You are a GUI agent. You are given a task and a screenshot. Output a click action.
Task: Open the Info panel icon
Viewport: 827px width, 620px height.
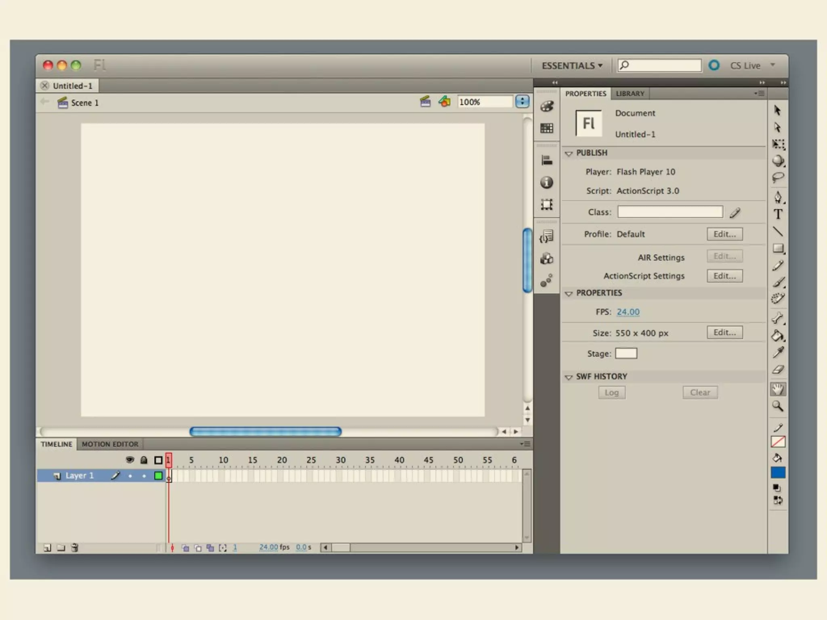[x=547, y=182]
